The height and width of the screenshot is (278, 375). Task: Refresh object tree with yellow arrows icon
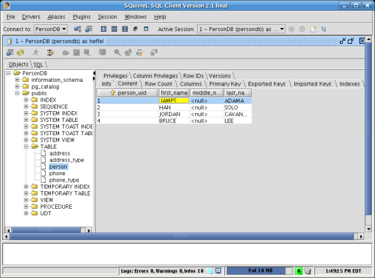[x=20, y=52]
